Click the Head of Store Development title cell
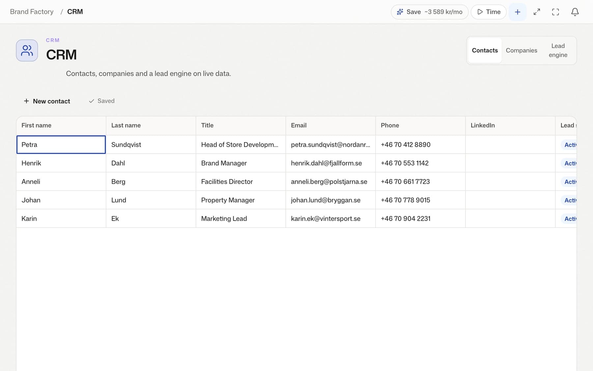593x371 pixels. click(x=241, y=144)
